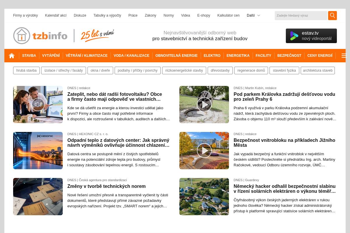Screen dimensions: 350x233
Task: Select VĚTRÁNÍ / KLIMATIZACE in the navbar
Action: pyautogui.click(x=87, y=56)
